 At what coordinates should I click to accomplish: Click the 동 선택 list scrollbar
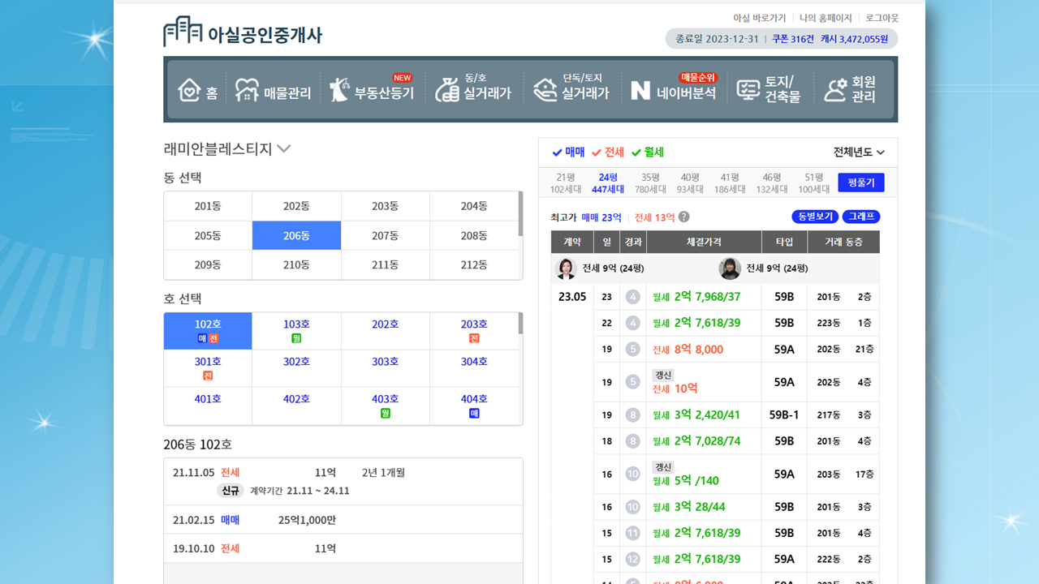(x=520, y=213)
